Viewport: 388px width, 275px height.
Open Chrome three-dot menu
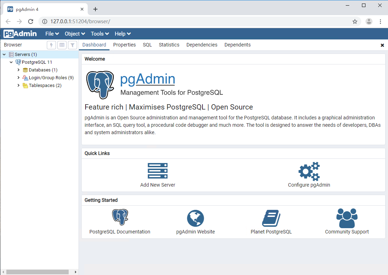pyautogui.click(x=380, y=21)
